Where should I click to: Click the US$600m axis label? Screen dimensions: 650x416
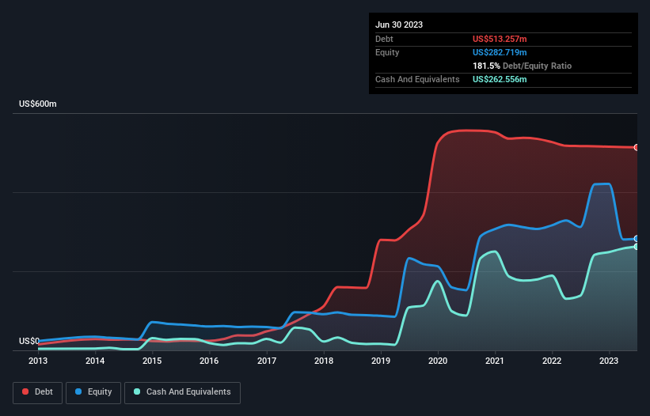(x=38, y=104)
